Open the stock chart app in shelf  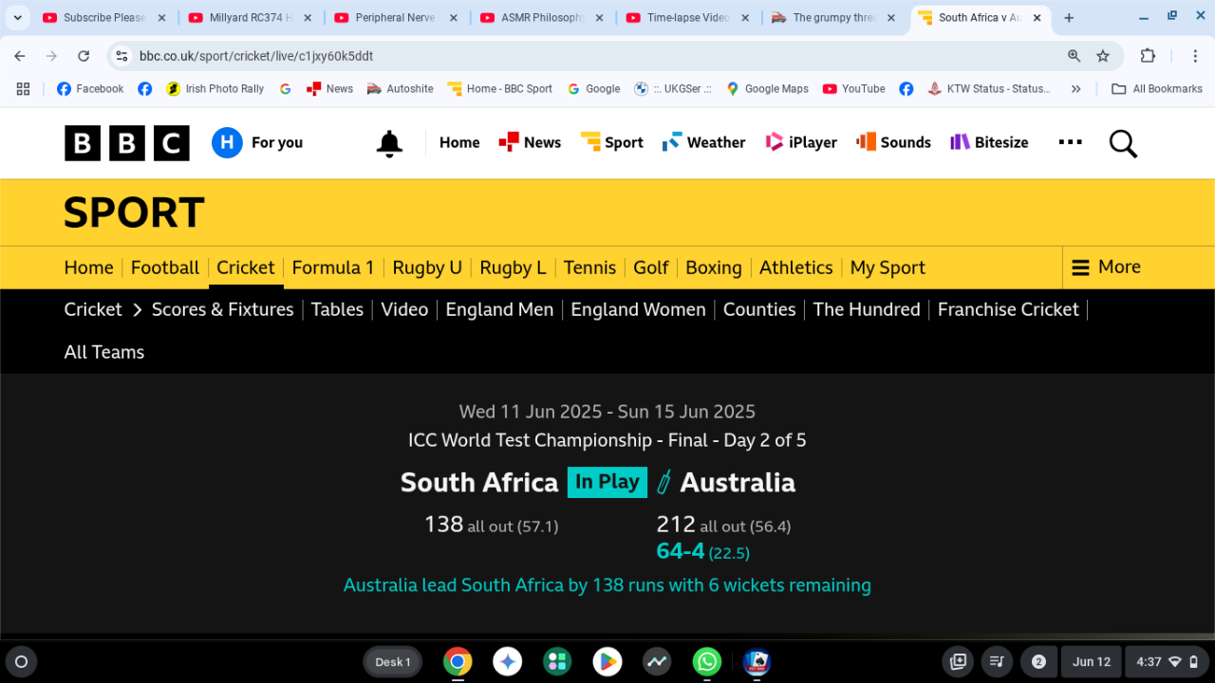657,661
